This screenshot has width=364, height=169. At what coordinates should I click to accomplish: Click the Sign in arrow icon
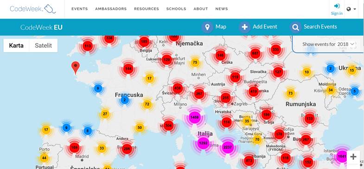click(337, 6)
